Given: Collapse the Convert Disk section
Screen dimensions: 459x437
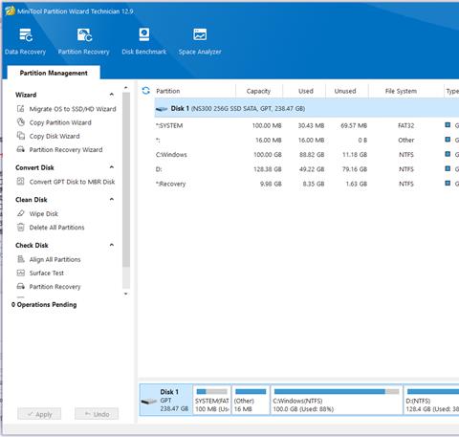Looking at the screenshot, I should (112, 167).
